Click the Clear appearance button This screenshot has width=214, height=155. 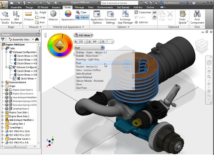coord(81,12)
